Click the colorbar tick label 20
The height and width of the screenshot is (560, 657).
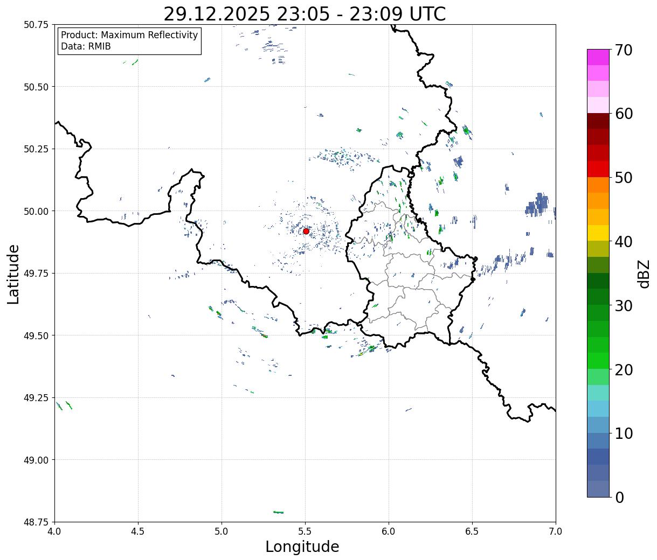click(623, 370)
